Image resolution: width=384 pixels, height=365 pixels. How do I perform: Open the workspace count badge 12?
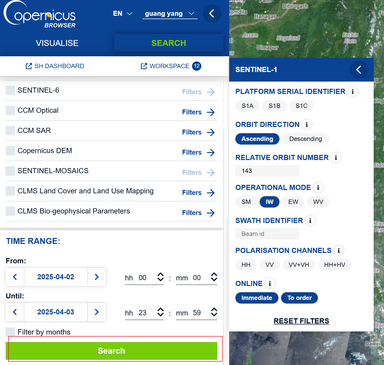(197, 66)
